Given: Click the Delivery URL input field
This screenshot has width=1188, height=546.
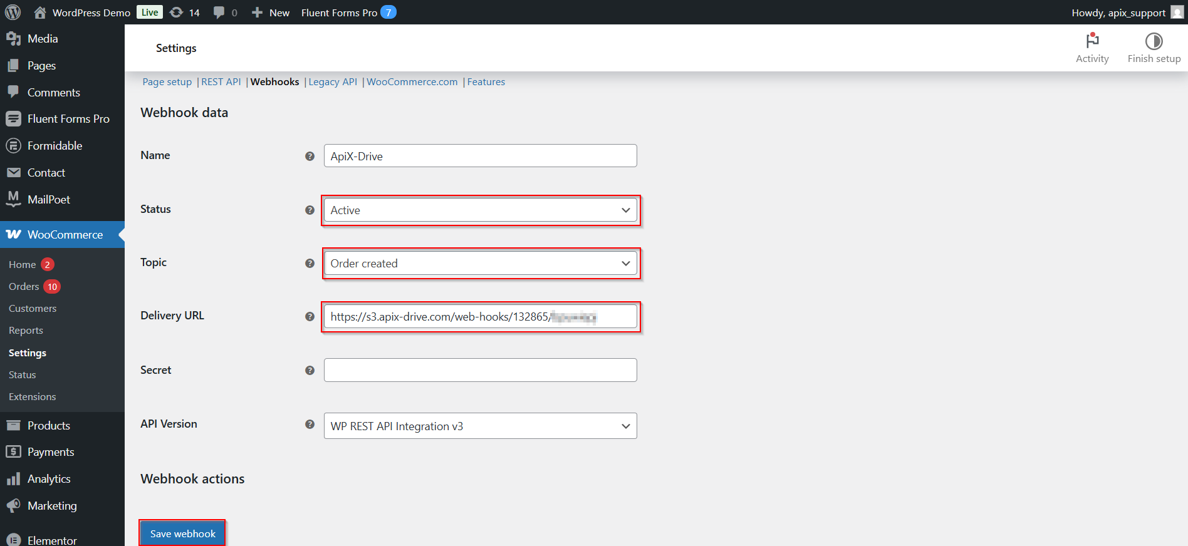Looking at the screenshot, I should [x=481, y=317].
